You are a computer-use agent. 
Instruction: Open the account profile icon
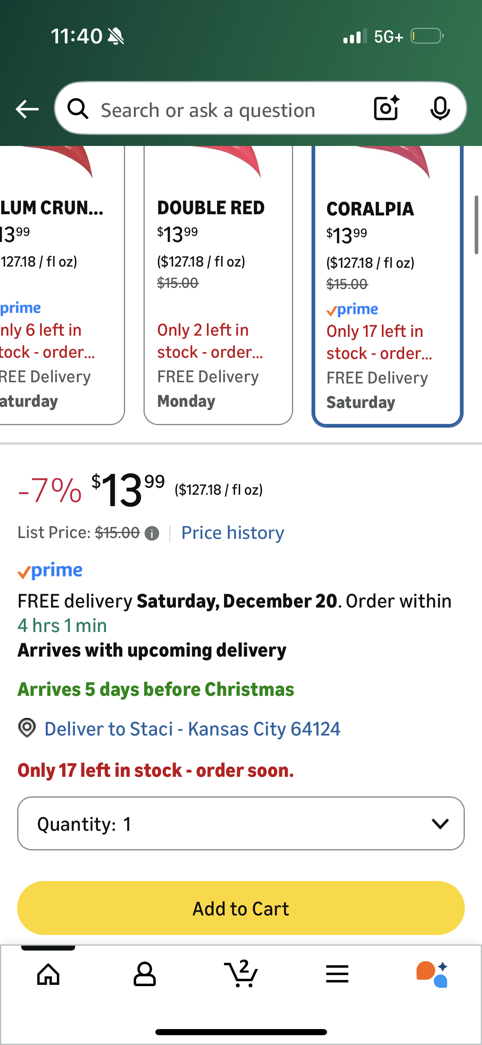point(145,974)
